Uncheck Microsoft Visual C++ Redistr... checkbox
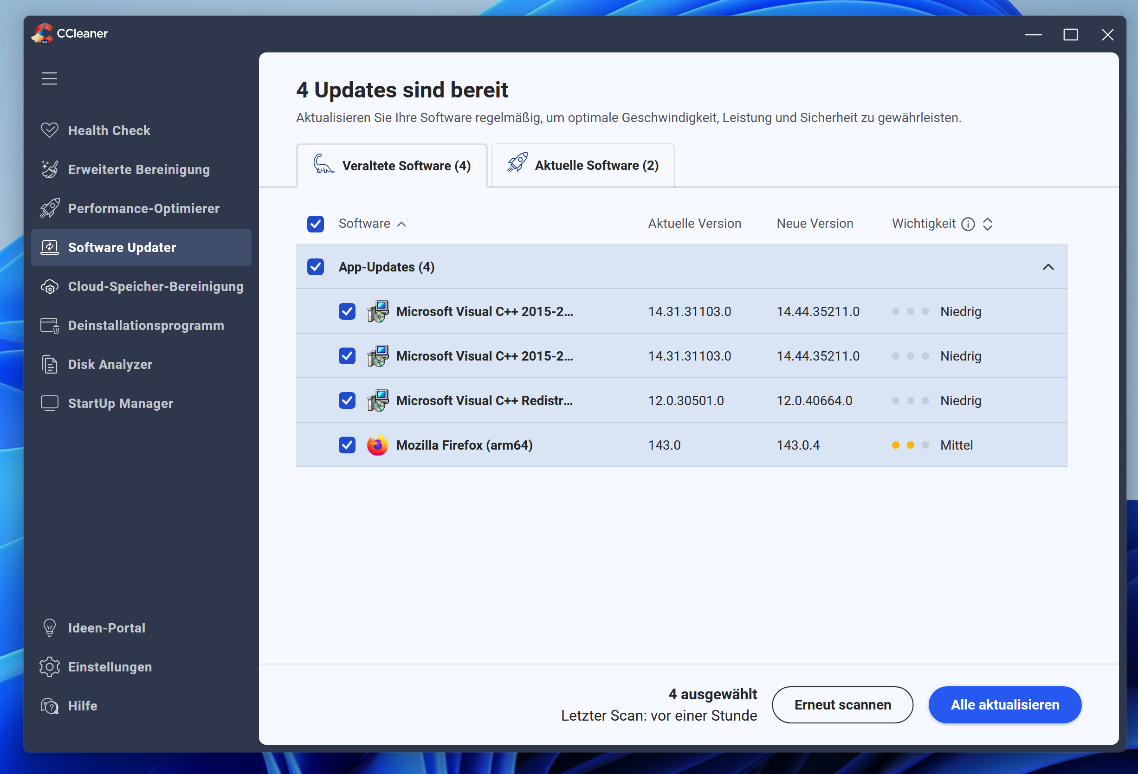Screen dimensions: 1138x774 (x=347, y=400)
